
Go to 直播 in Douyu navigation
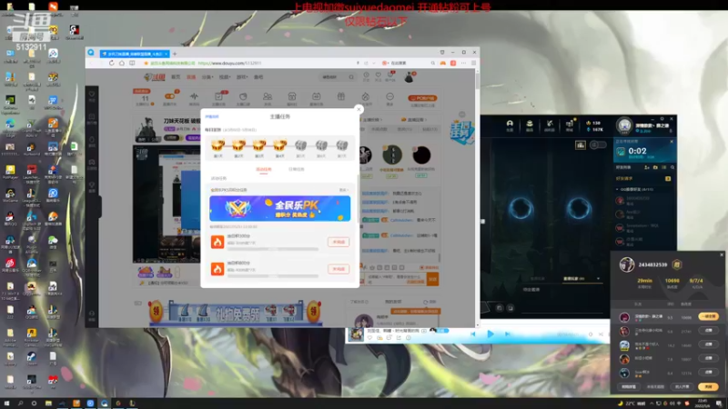click(x=191, y=77)
